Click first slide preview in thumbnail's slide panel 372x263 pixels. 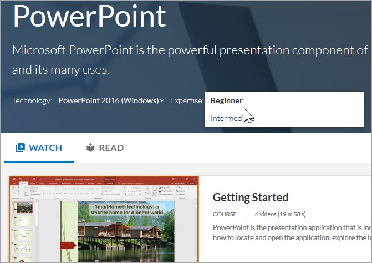tap(22, 208)
